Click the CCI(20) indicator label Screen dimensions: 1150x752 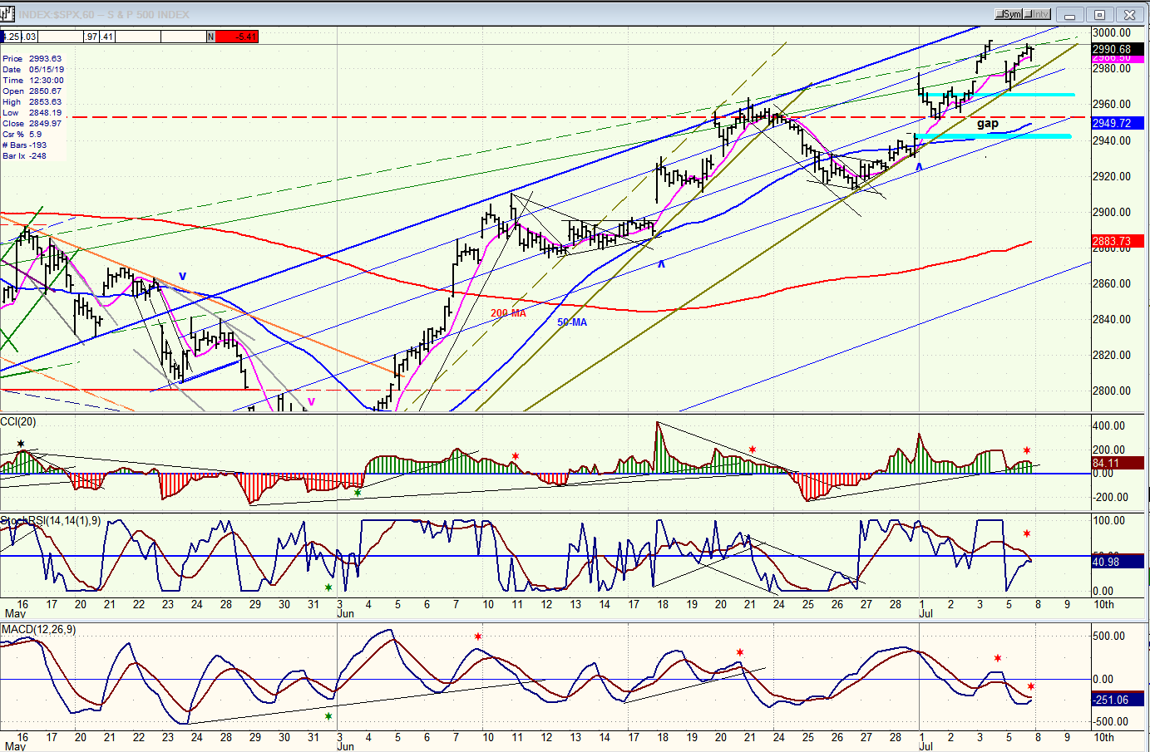pos(18,422)
